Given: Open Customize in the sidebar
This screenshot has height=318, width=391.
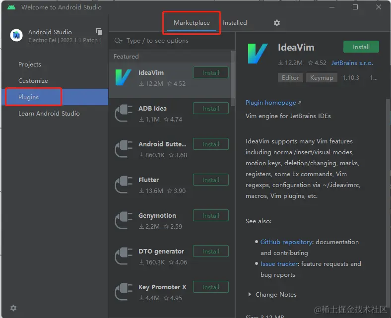Looking at the screenshot, I should 33,80.
